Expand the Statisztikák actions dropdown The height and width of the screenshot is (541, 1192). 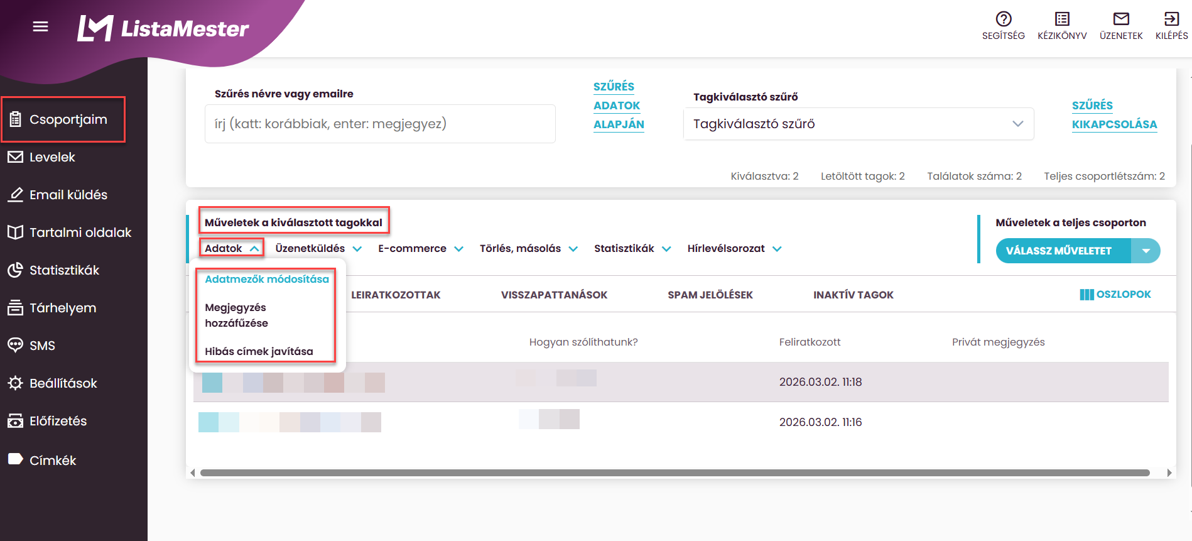click(x=632, y=249)
